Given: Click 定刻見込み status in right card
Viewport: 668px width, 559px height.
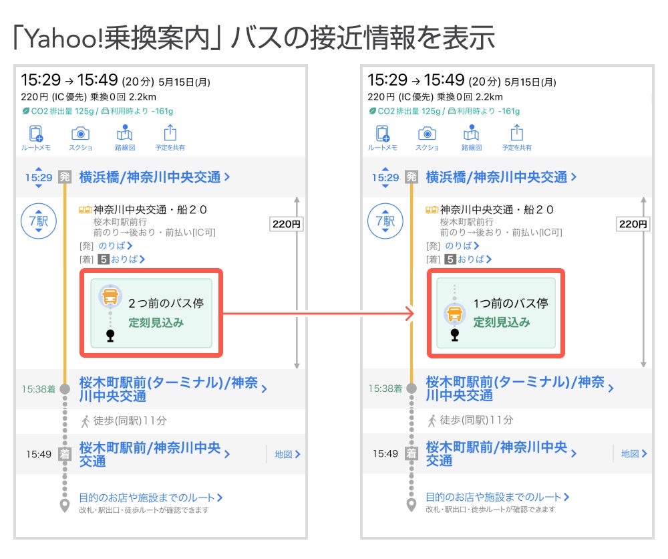Looking at the screenshot, I should coord(502,322).
